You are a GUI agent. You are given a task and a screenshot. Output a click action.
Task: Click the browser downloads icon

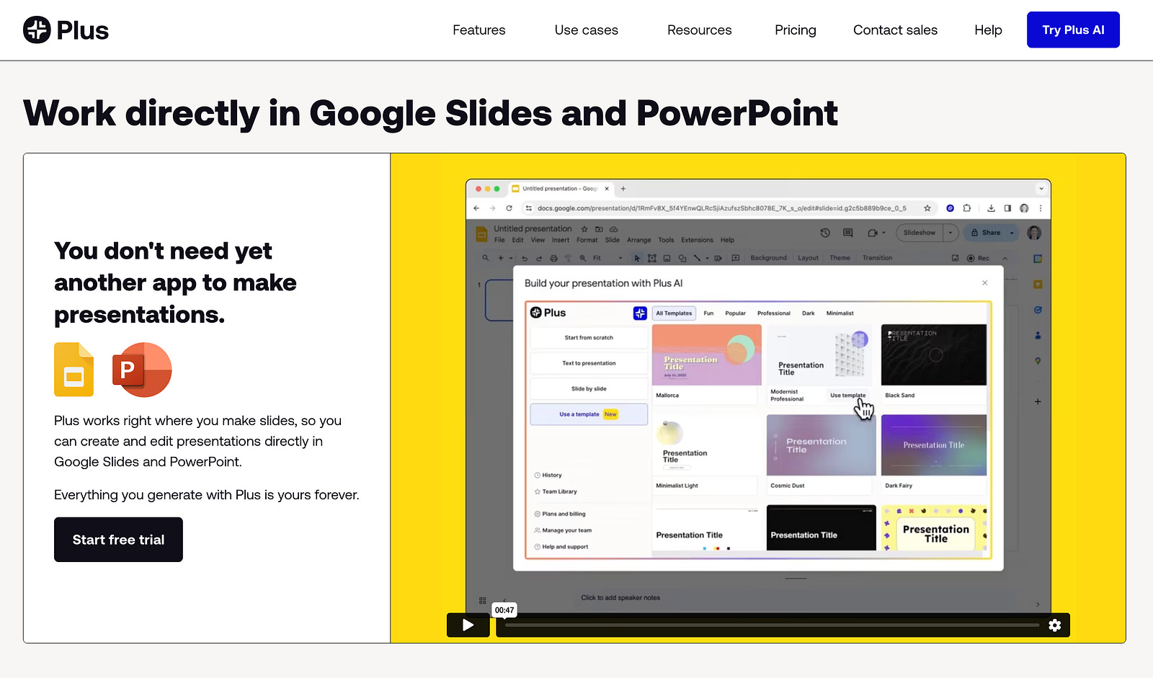coord(992,208)
